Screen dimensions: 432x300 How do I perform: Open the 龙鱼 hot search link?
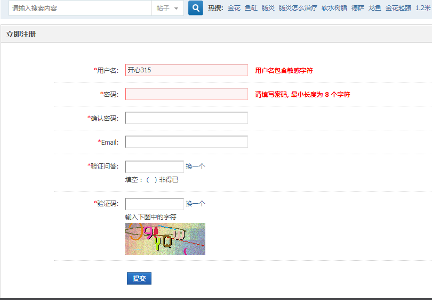[x=375, y=8]
